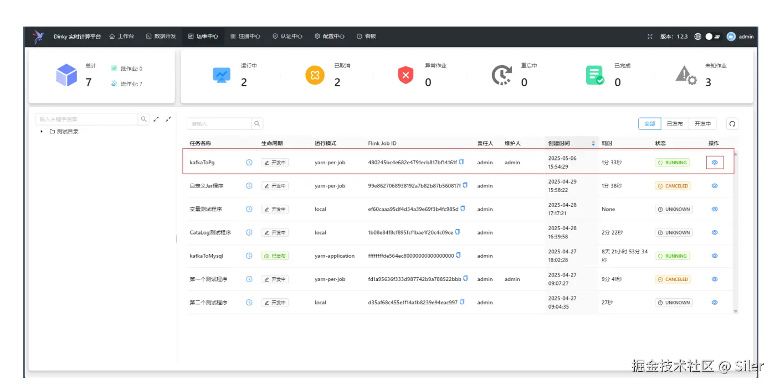Select the 开发中 filter button
775x385 pixels.
click(702, 124)
